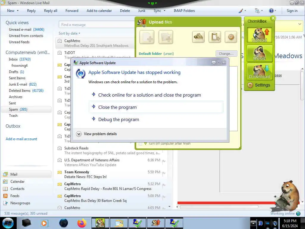Click the Apple Software Update dialog icon
The image size is (305, 229).
click(80, 74)
